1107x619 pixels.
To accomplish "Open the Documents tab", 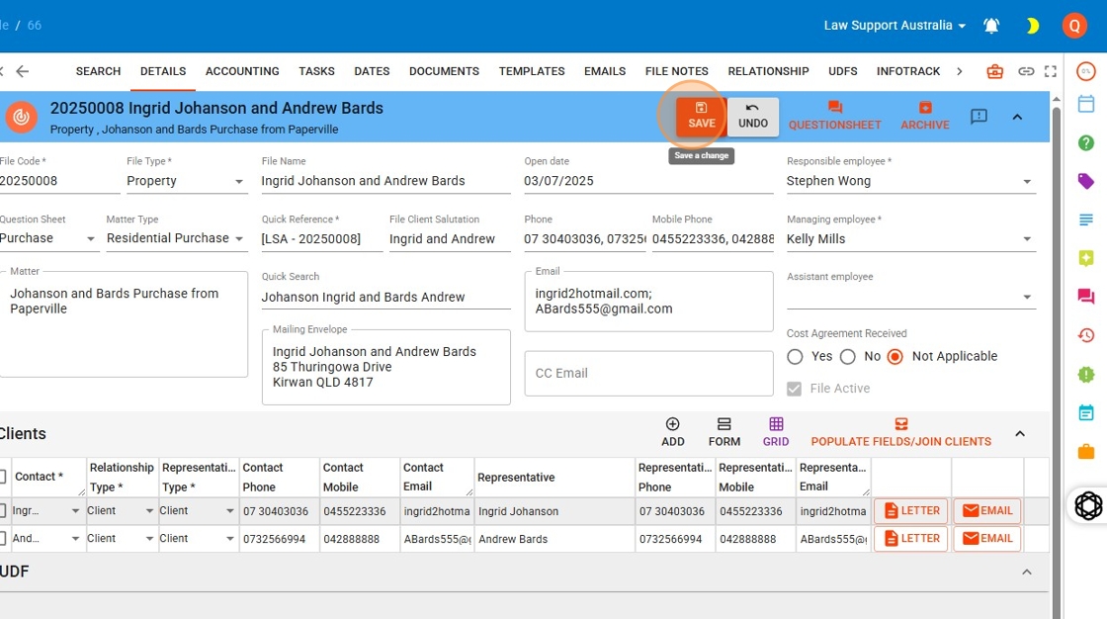I will click(x=444, y=71).
